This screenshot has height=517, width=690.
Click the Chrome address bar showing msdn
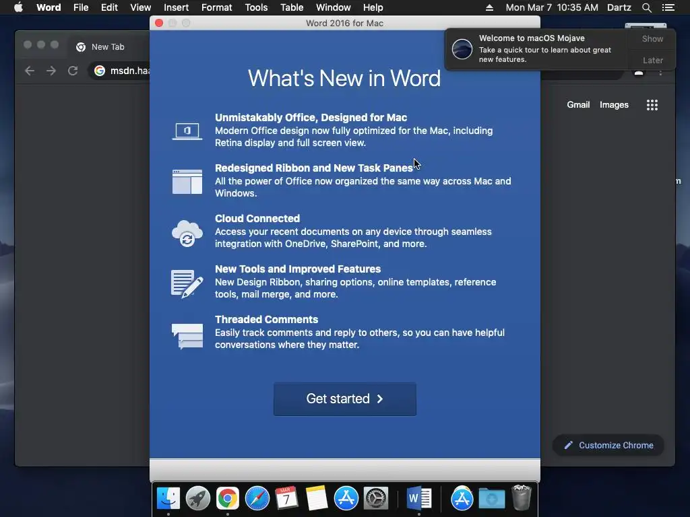120,71
